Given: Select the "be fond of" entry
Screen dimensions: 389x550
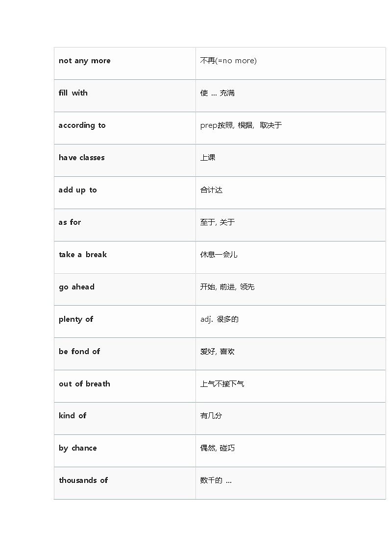Looking at the screenshot, I should tap(79, 352).
